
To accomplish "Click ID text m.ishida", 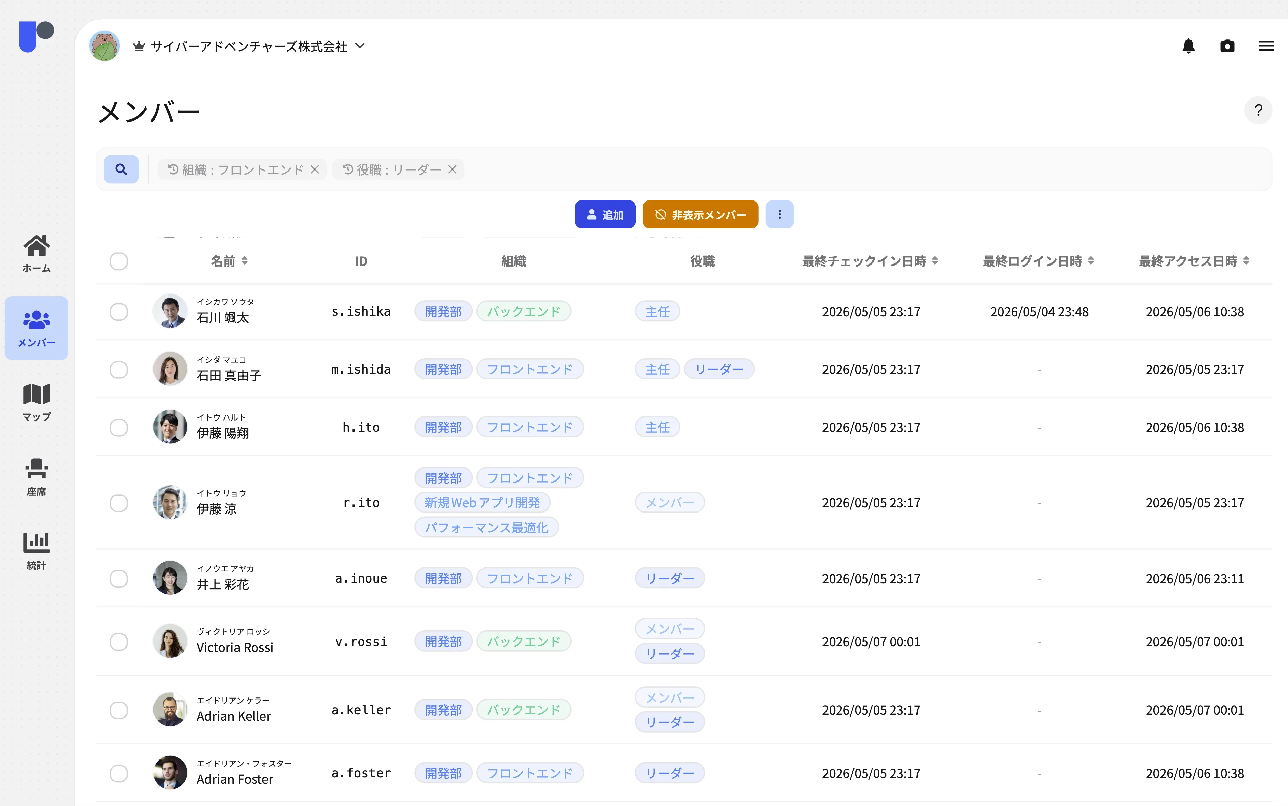I will click(x=361, y=369).
